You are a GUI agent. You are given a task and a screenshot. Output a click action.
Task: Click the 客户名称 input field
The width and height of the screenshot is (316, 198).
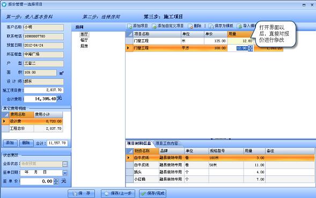[x=44, y=27]
